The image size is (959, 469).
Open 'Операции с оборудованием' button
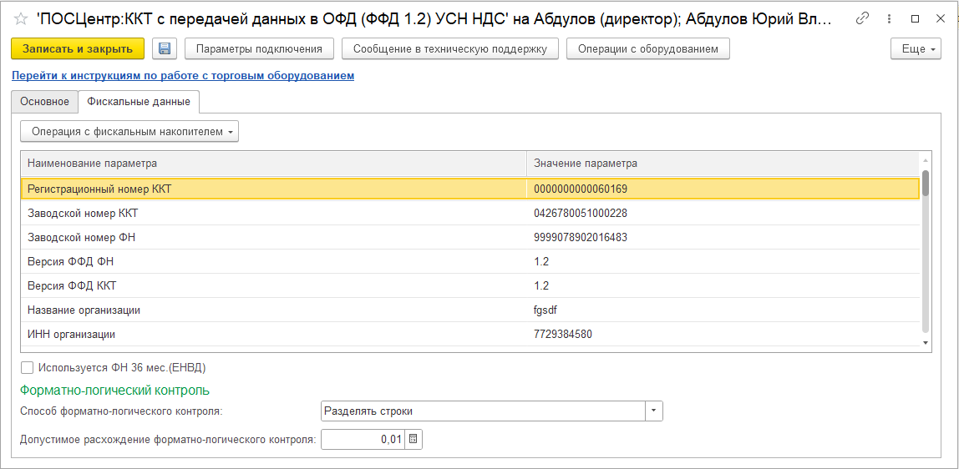click(x=647, y=49)
